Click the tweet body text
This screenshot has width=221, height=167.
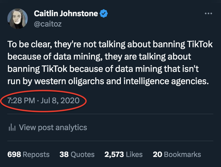pyautogui.click(x=110, y=63)
